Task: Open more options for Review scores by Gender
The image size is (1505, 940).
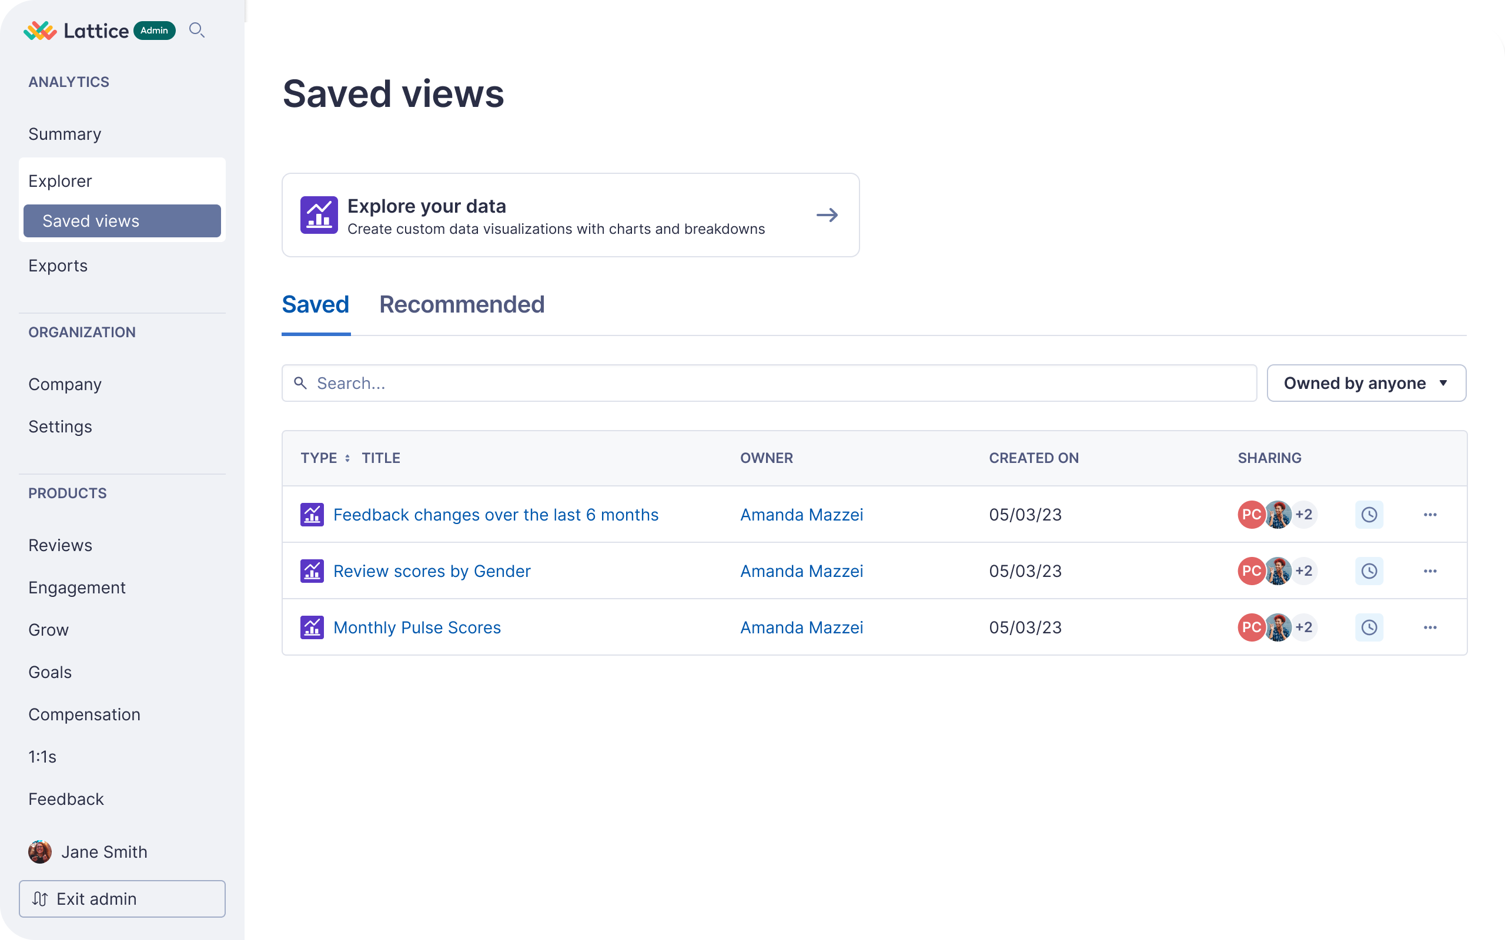Action: [x=1430, y=570]
